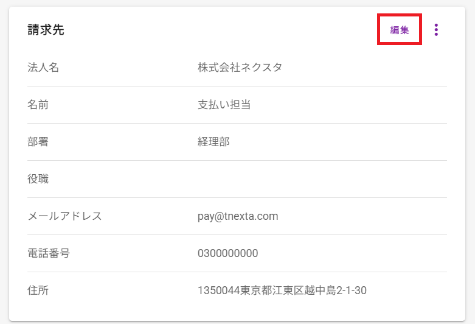This screenshot has width=475, height=324.
Task: Select the 部署 field label
Action: pyautogui.click(x=38, y=142)
